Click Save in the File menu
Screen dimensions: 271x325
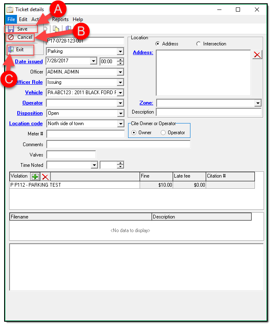pos(21,29)
